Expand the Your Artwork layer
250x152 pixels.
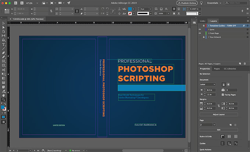click(x=208, y=37)
